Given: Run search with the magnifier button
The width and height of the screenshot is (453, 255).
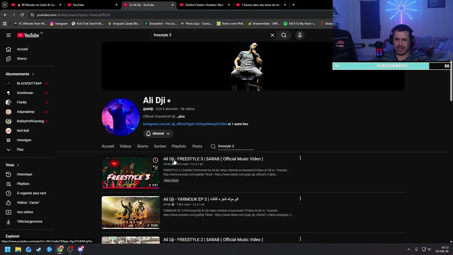Looking at the screenshot, I should point(284,35).
